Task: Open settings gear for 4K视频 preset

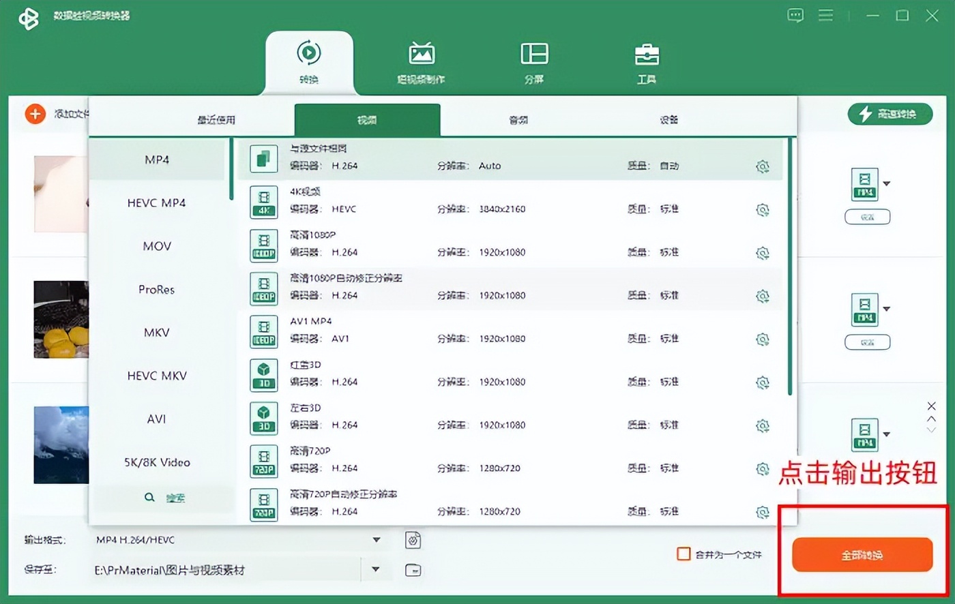Action: point(763,209)
